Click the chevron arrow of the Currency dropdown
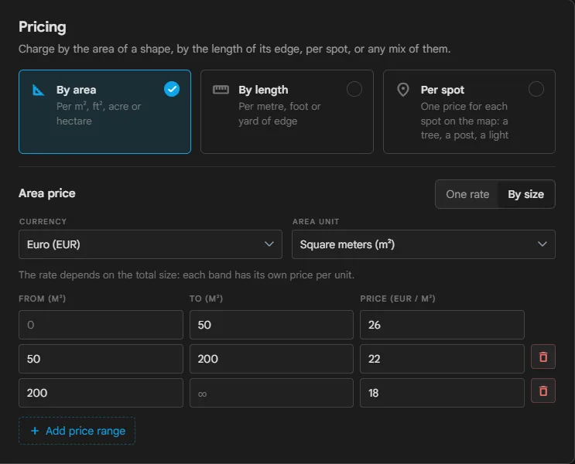This screenshot has width=575, height=464. pyautogui.click(x=269, y=244)
